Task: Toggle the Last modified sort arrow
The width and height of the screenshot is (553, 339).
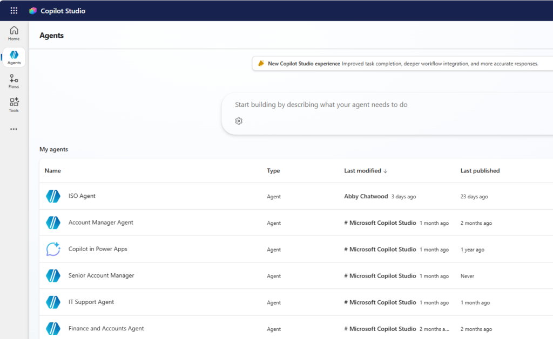Action: pos(386,171)
